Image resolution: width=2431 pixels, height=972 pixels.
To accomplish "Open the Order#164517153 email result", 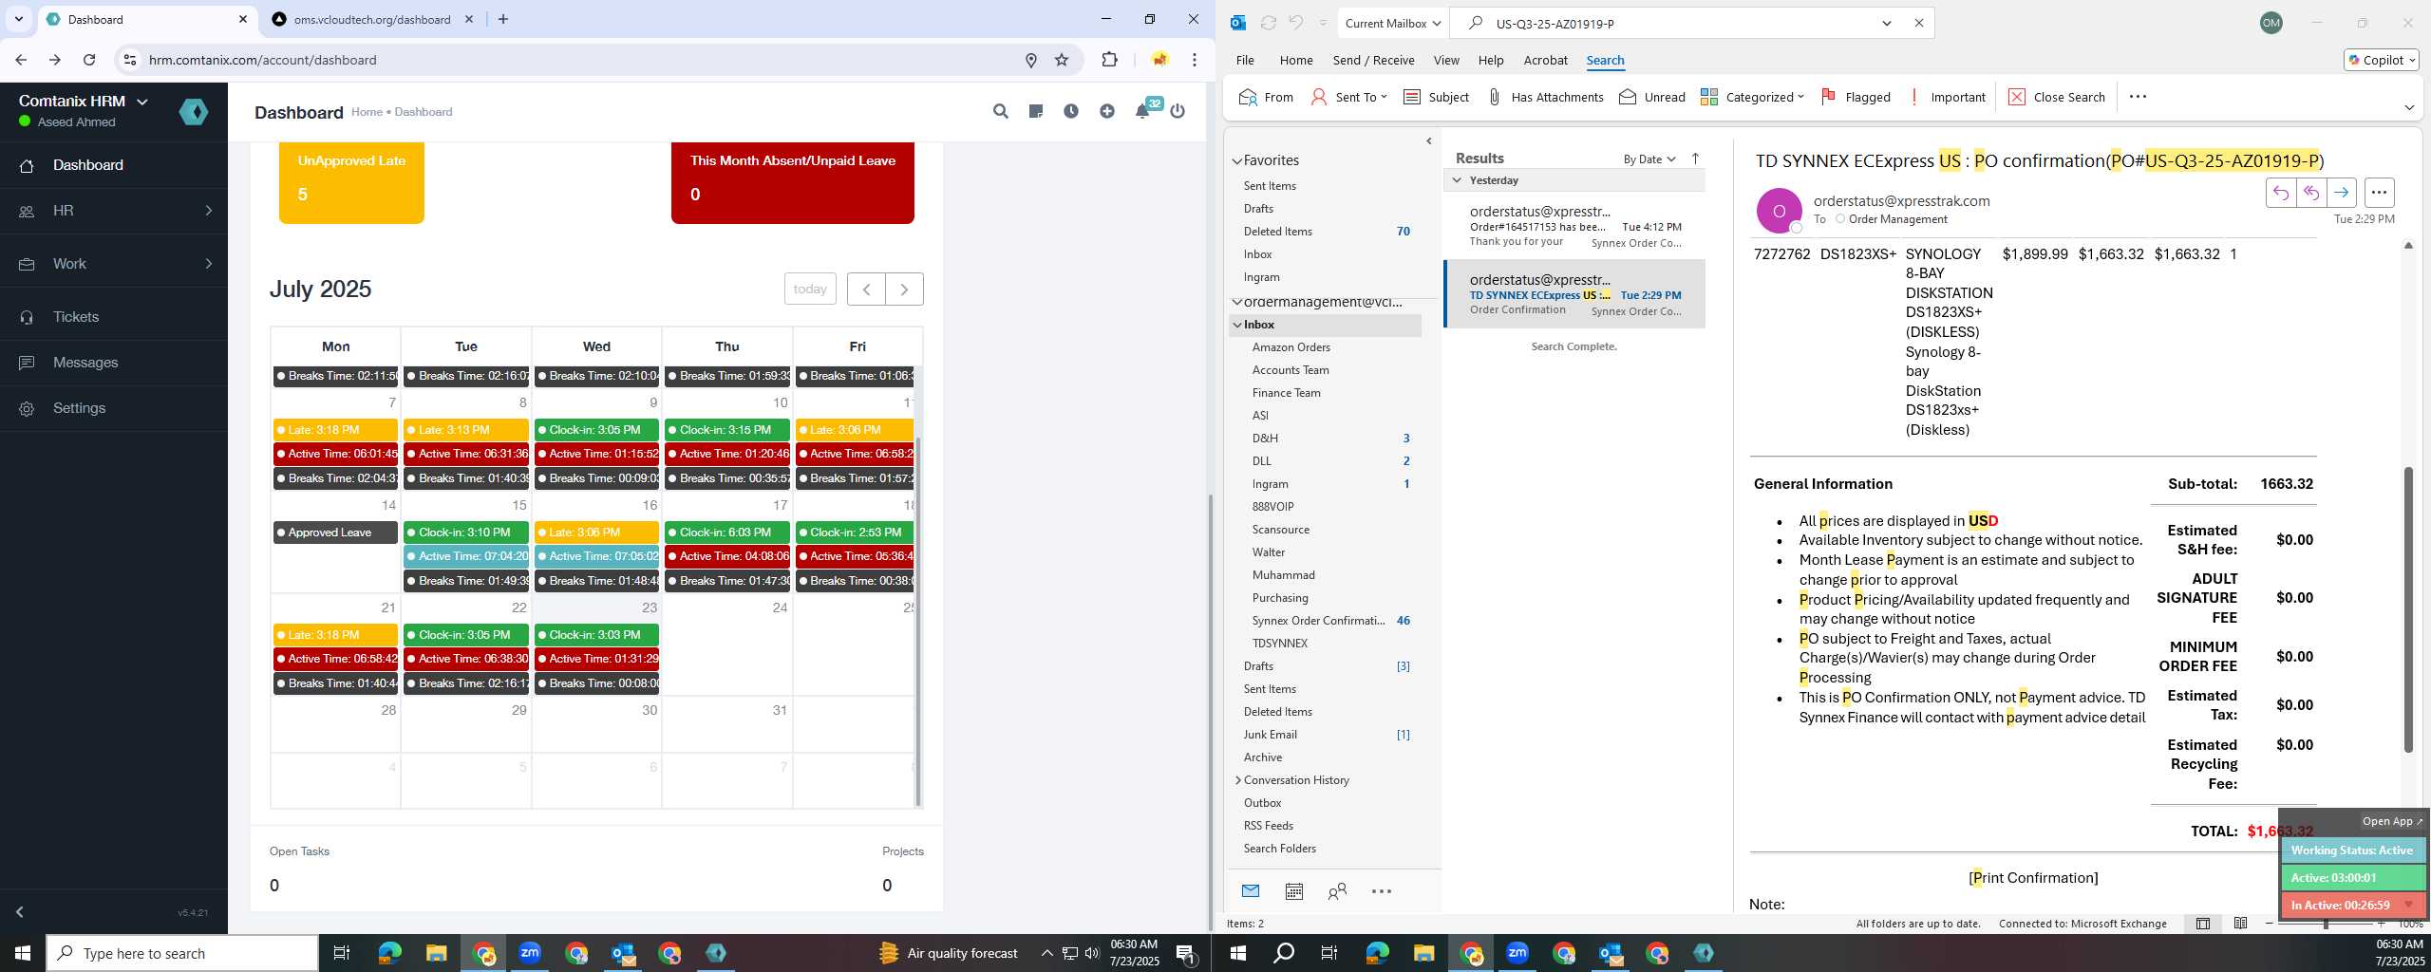I will coord(1574,227).
